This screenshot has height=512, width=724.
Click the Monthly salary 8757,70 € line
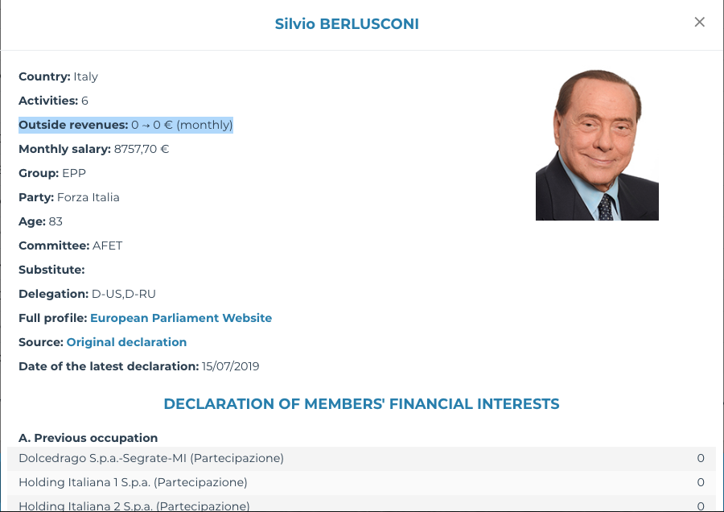click(93, 149)
